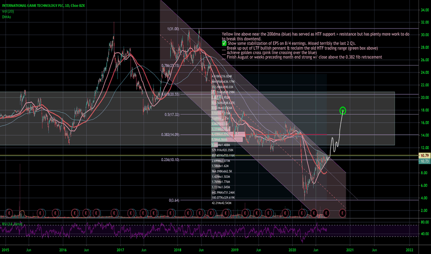
Task: Click 2015 on the time axis
Action: (5, 250)
